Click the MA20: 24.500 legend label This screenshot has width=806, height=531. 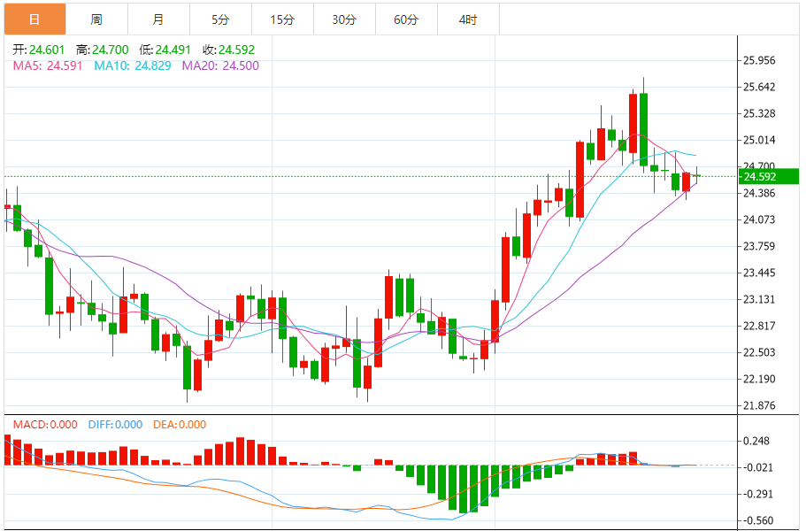point(220,65)
